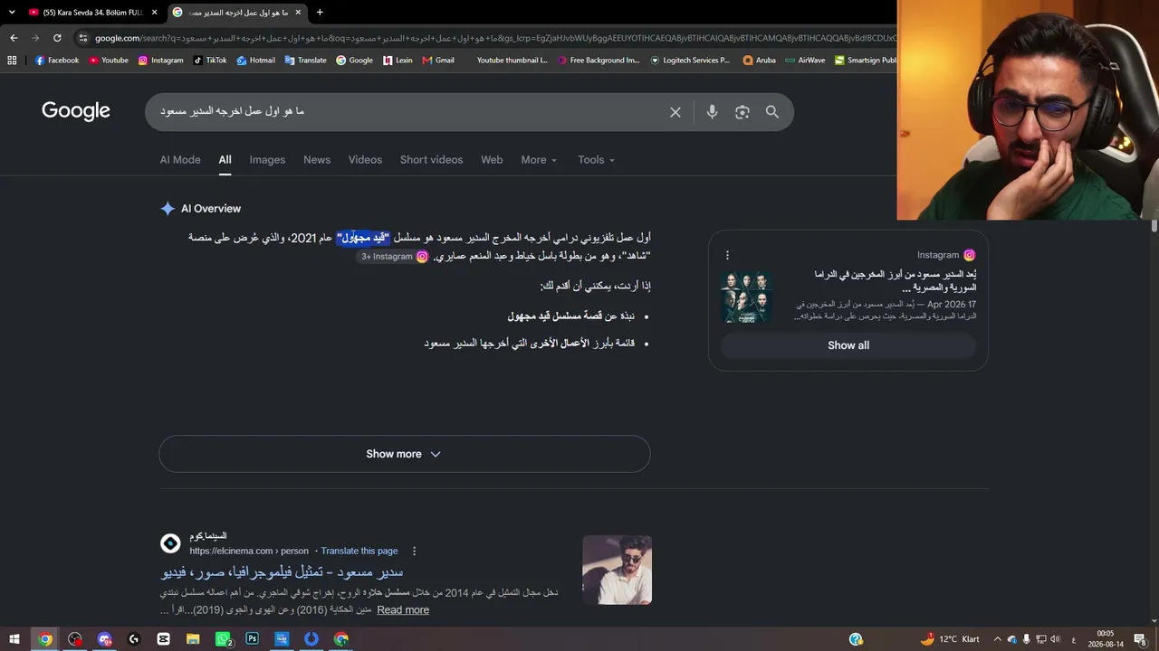Show hidden system tray icons
1159x651 pixels.
click(997, 639)
